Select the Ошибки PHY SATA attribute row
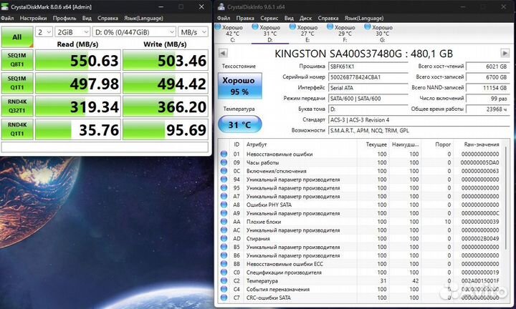The height and width of the screenshot is (309, 516). pyautogui.click(x=361, y=205)
